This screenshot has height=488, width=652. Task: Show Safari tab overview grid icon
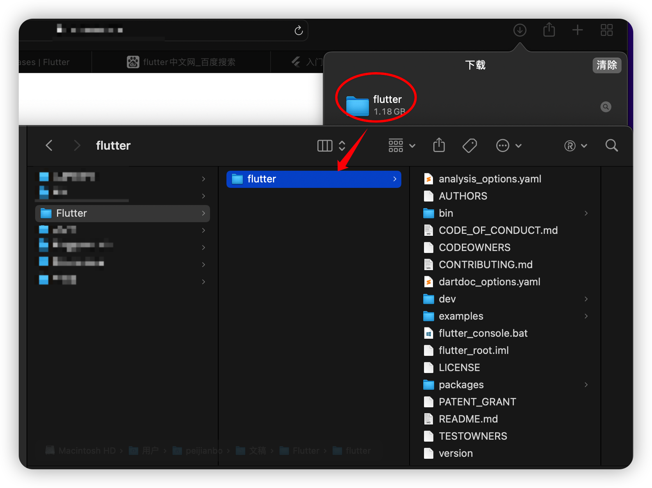[606, 30]
